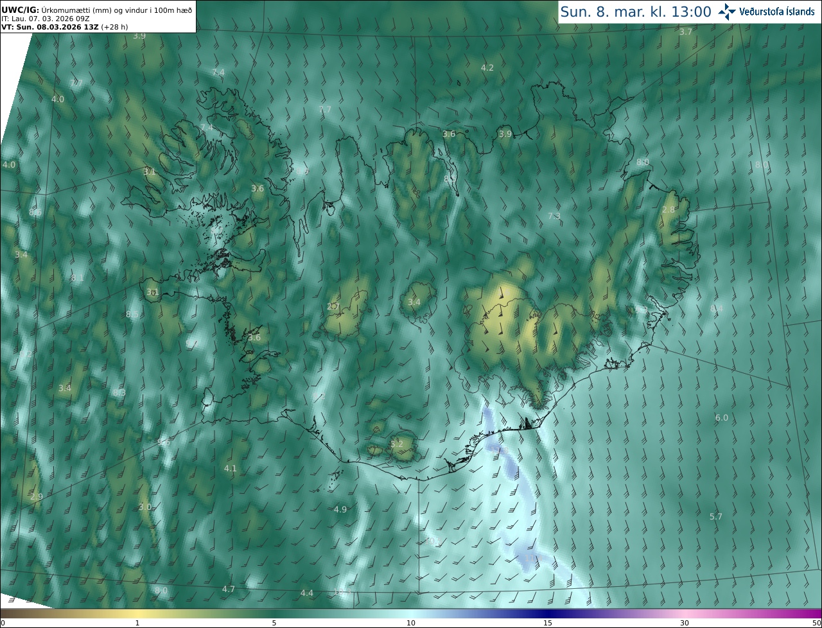Click the 2.8 value on the map

(x=669, y=210)
